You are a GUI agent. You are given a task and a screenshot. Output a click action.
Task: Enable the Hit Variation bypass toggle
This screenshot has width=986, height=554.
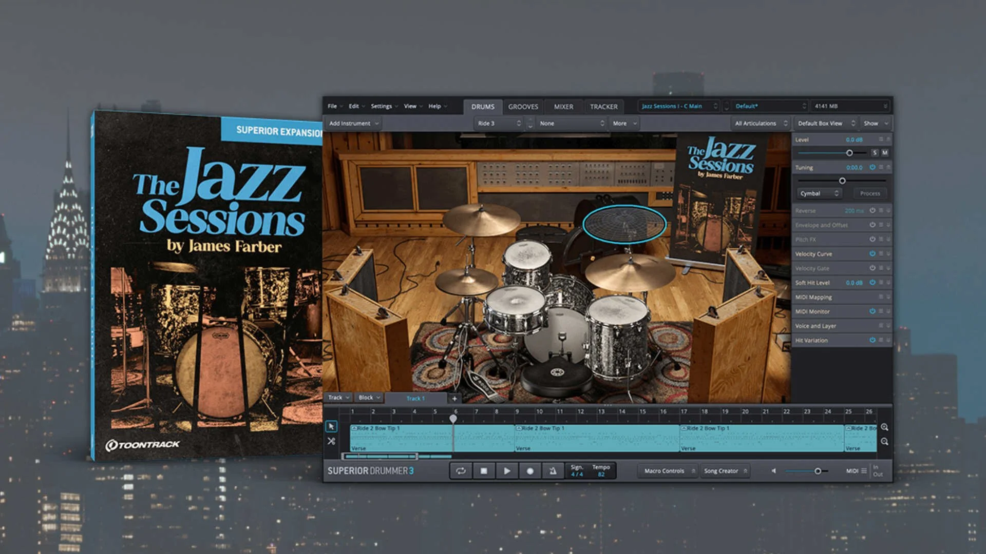871,340
